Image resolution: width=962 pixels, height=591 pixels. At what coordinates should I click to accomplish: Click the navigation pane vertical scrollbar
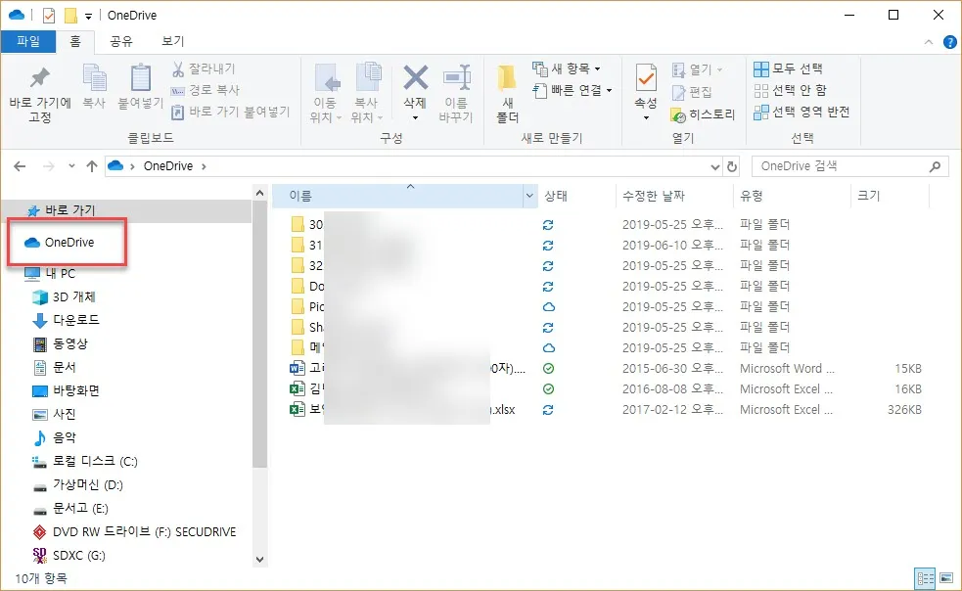[260, 342]
